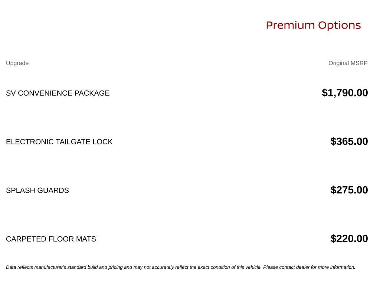This screenshot has height=285, width=380.
Task: Click the $1,790.00 price value
Action: (x=345, y=93)
